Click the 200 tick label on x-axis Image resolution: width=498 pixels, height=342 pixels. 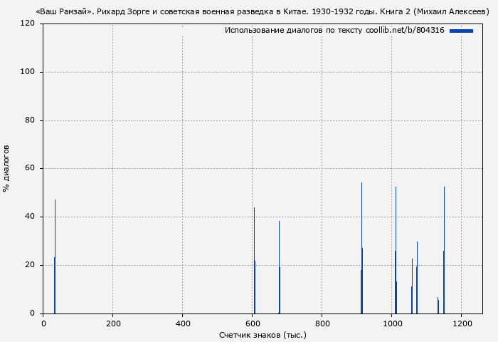click(x=112, y=323)
